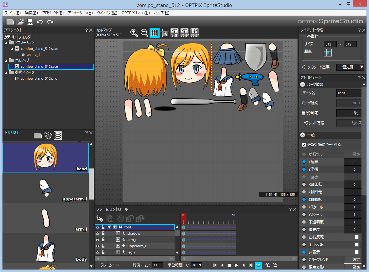Toggle the X座標 radio button
Viewport: 369px width, 272px height.
304,162
